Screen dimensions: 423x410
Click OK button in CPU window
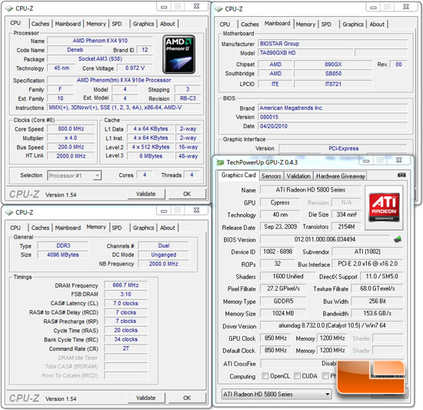[187, 194]
